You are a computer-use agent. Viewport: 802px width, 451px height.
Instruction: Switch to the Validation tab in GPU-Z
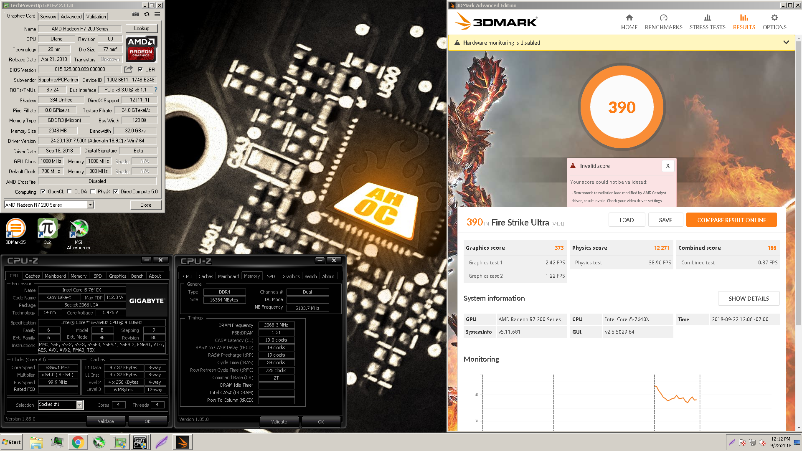pyautogui.click(x=96, y=17)
